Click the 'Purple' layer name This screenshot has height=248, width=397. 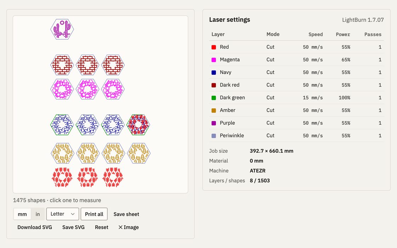tap(227, 123)
